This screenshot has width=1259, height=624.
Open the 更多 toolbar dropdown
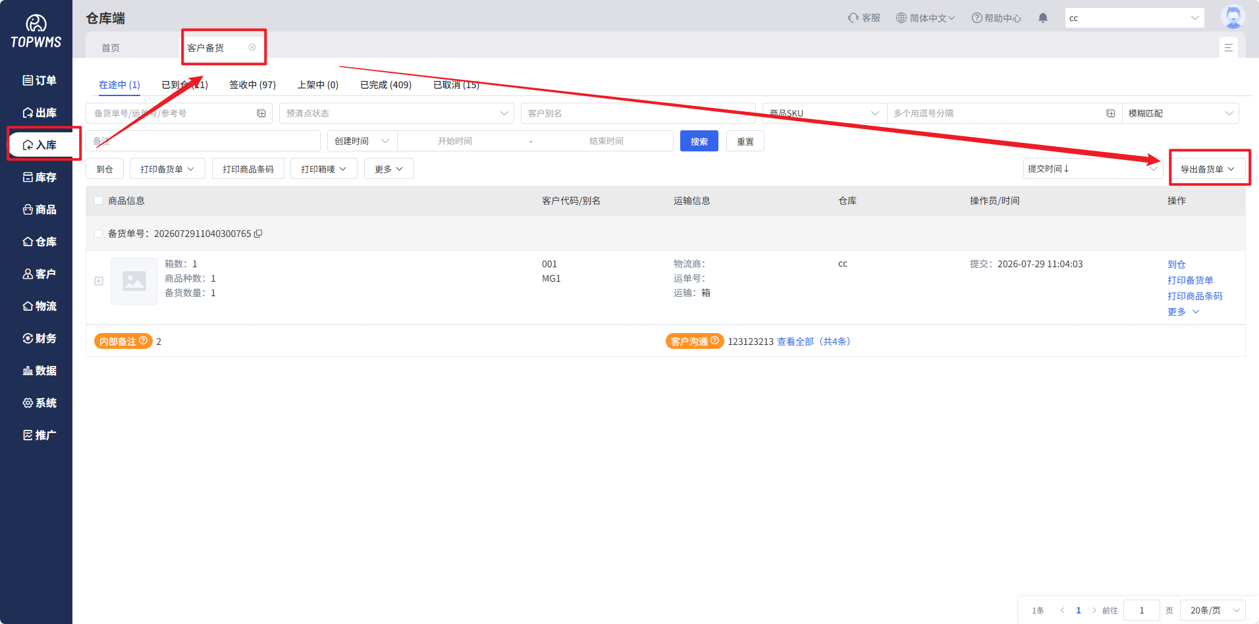[x=389, y=169]
